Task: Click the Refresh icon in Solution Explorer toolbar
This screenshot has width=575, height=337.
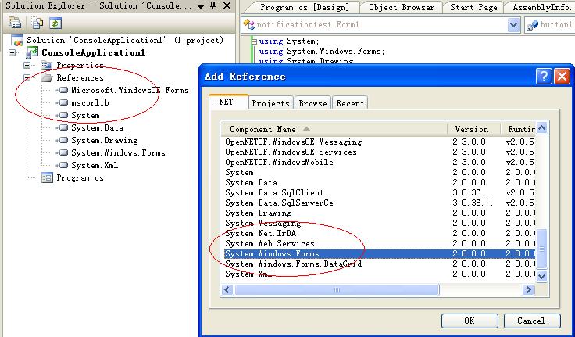Action: [x=55, y=23]
